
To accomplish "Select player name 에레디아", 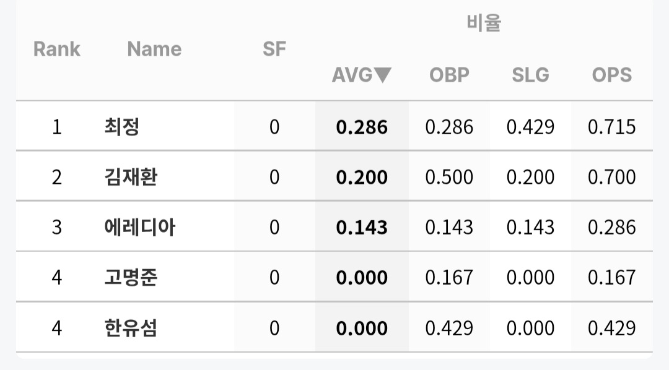I will tap(140, 228).
